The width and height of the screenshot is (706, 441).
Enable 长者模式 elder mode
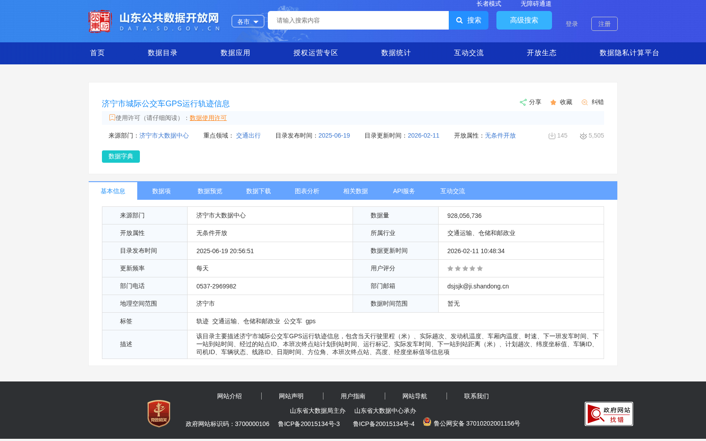489,4
